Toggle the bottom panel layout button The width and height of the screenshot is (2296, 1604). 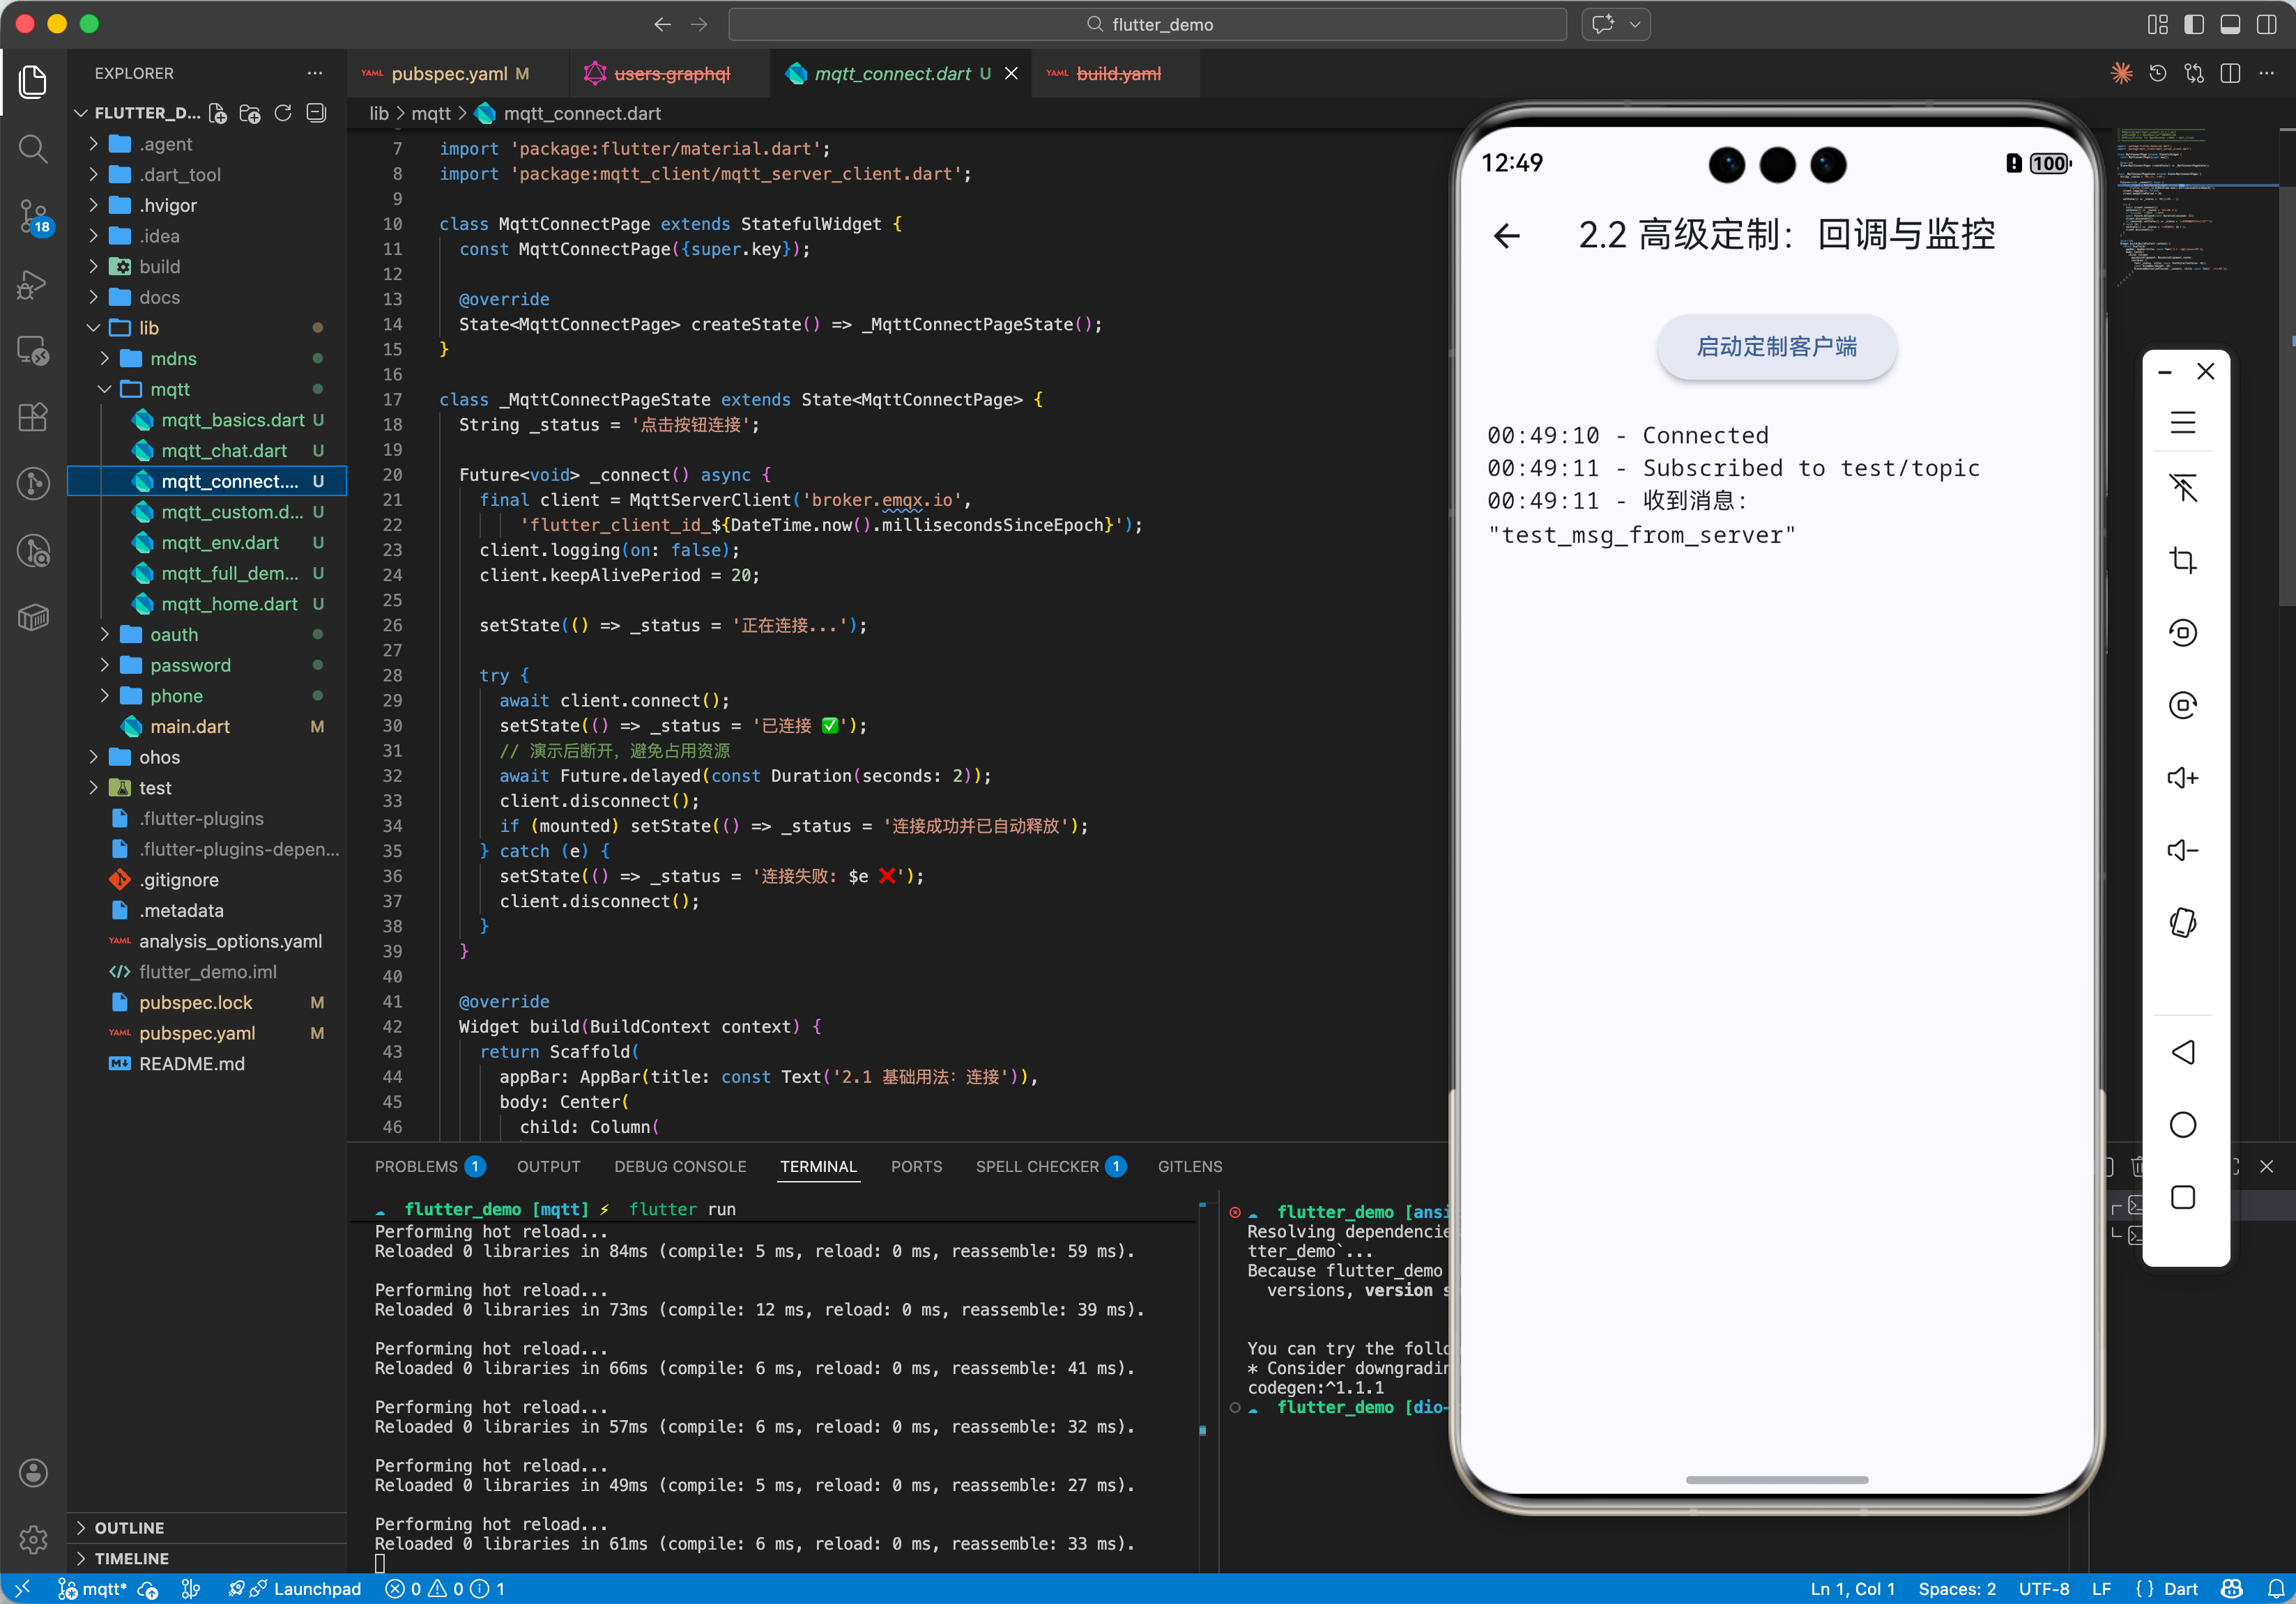pos(2230,24)
